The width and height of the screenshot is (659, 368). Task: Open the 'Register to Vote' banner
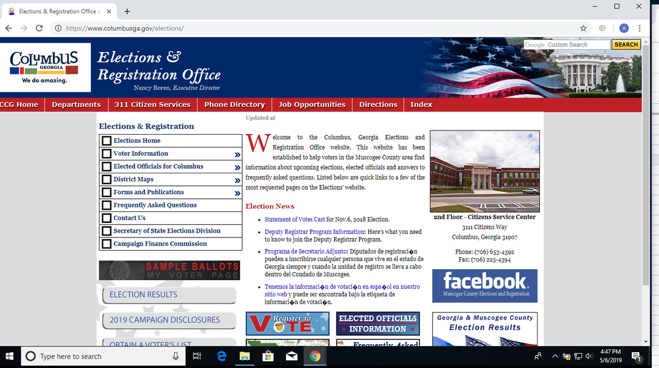pos(287,324)
